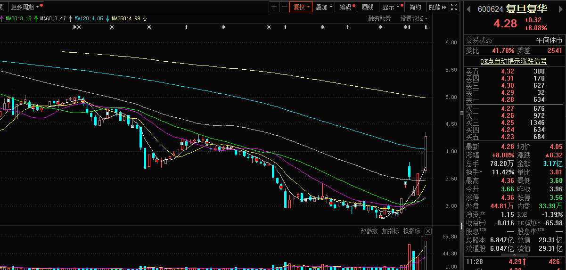Click the lowest price marker 2.76
The image size is (566, 270).
[x=394, y=214]
